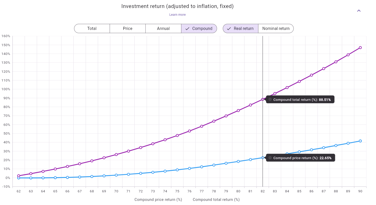Select the Total return view
Viewport: 376px width, 205px height.
coord(92,28)
